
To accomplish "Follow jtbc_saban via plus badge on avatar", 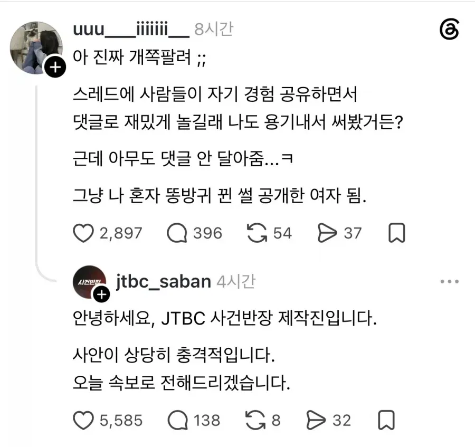I will (x=101, y=294).
